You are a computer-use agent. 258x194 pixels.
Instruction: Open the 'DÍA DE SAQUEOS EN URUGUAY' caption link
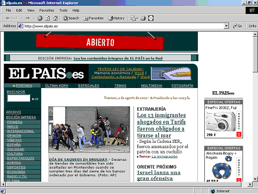pos(78,160)
